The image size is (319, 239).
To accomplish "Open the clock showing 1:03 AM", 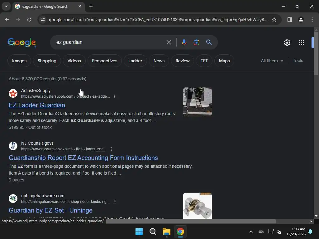I will pos(296,232).
